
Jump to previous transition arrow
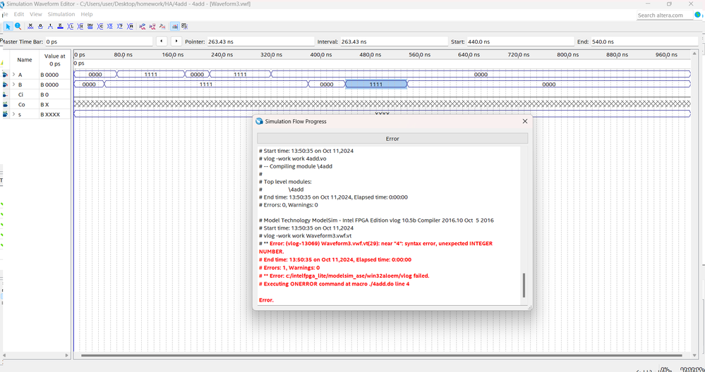click(x=162, y=42)
